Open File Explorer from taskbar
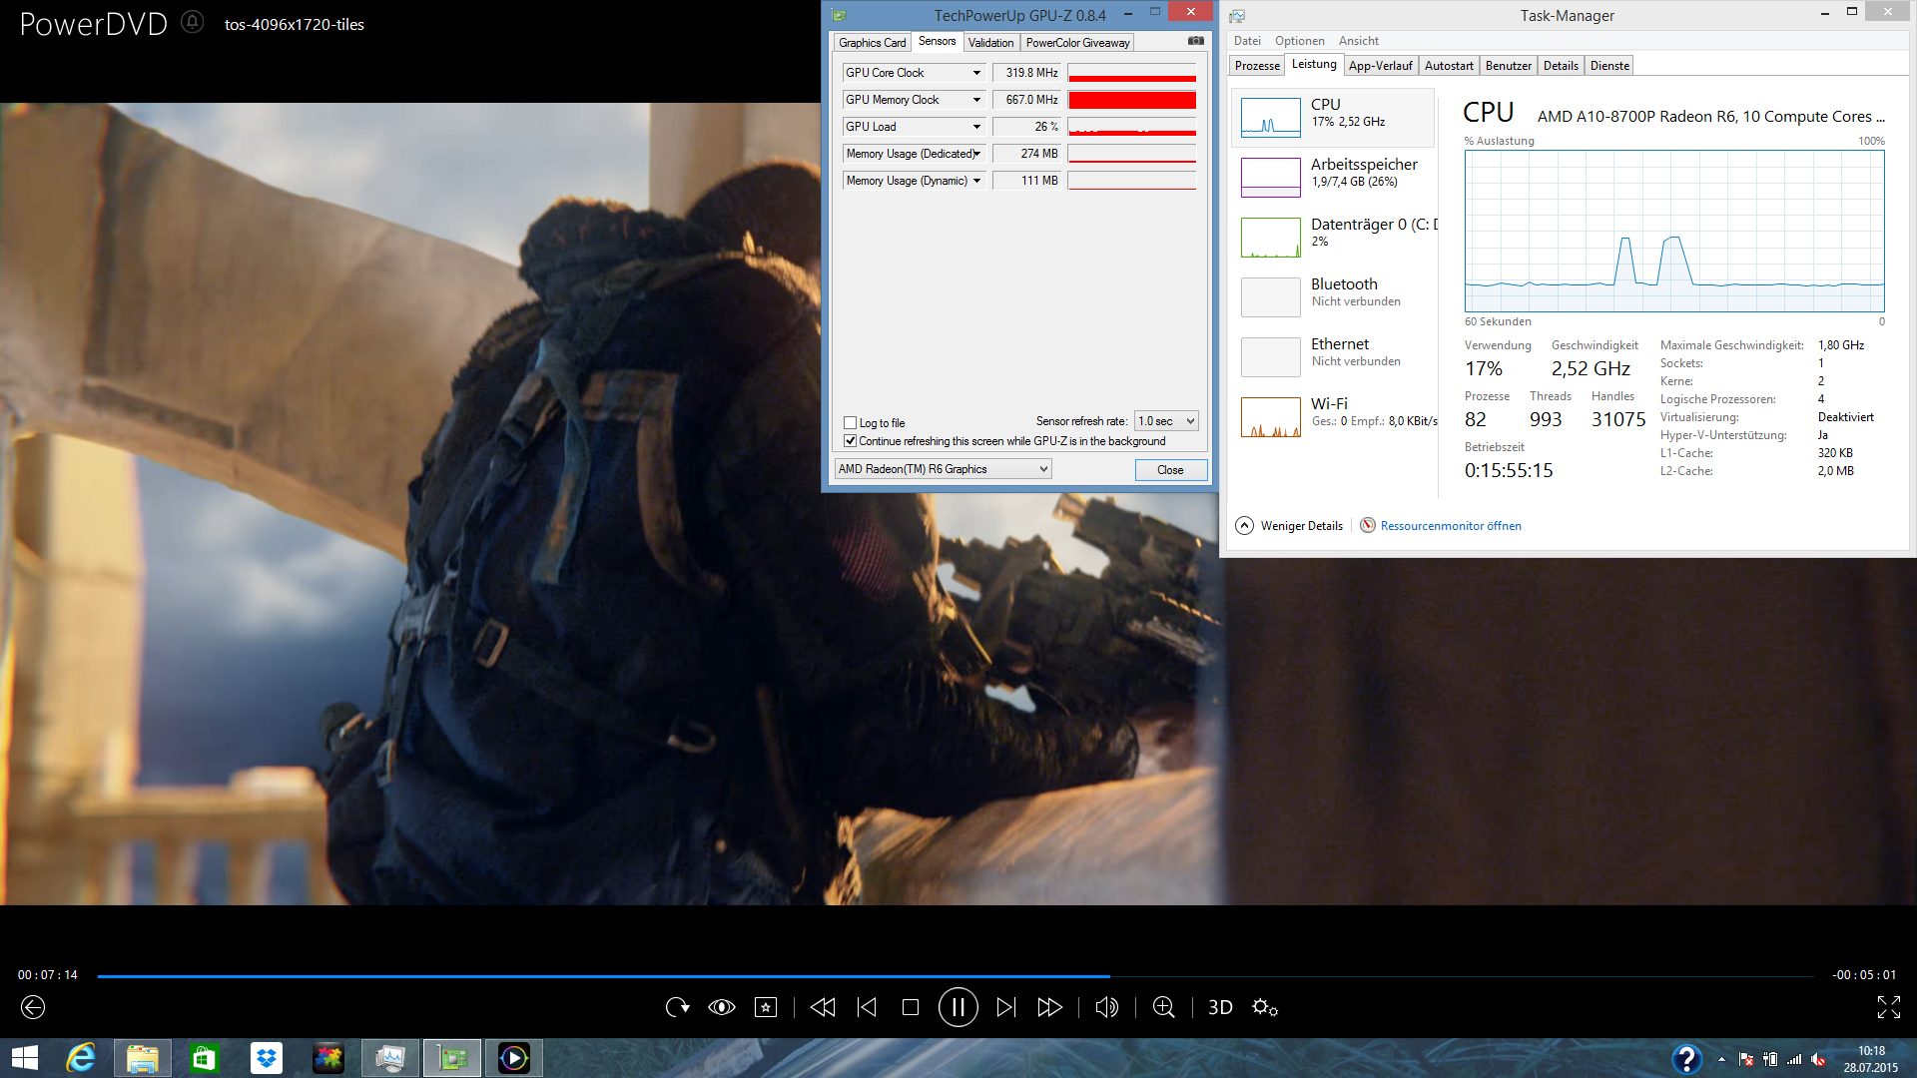The height and width of the screenshot is (1078, 1917). (x=142, y=1058)
